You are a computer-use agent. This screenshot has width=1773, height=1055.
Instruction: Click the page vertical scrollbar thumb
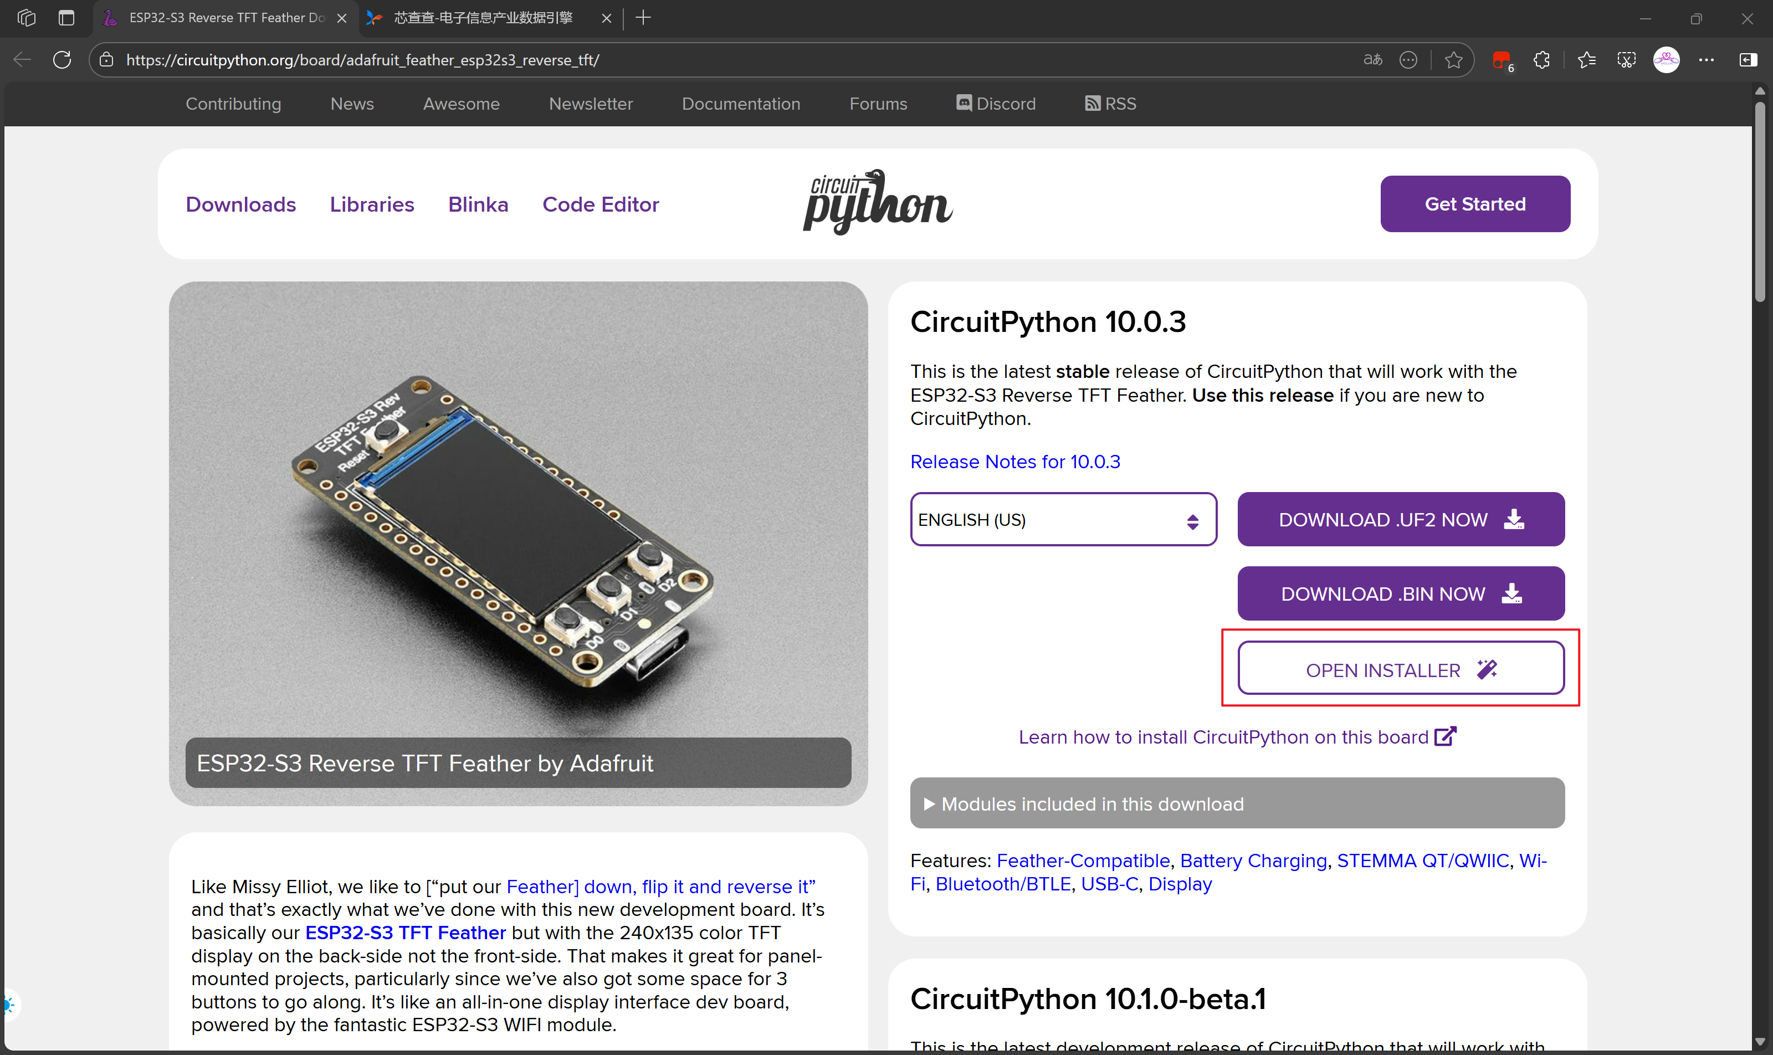[1760, 203]
